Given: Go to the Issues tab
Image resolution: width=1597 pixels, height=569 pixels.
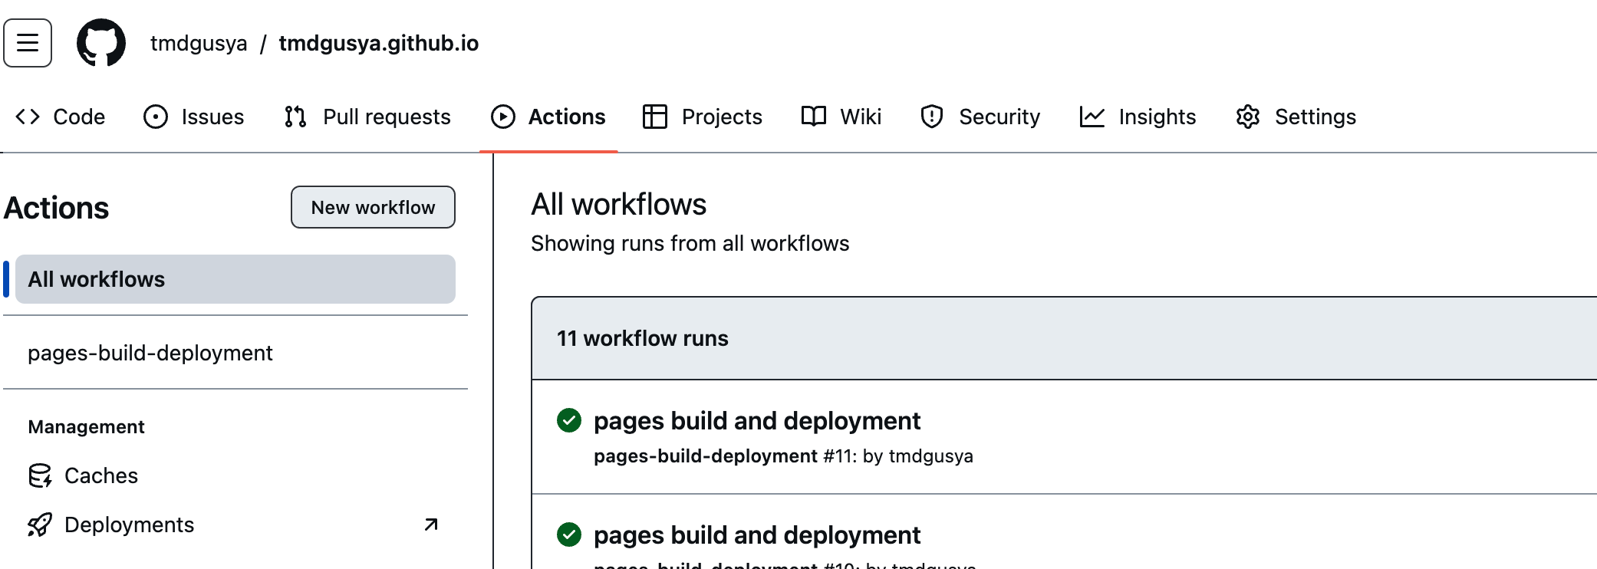Looking at the screenshot, I should (x=194, y=117).
